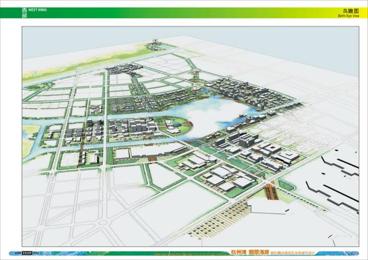Click the 鸟瞰图 title text
368x260 pixels.
(x=352, y=10)
